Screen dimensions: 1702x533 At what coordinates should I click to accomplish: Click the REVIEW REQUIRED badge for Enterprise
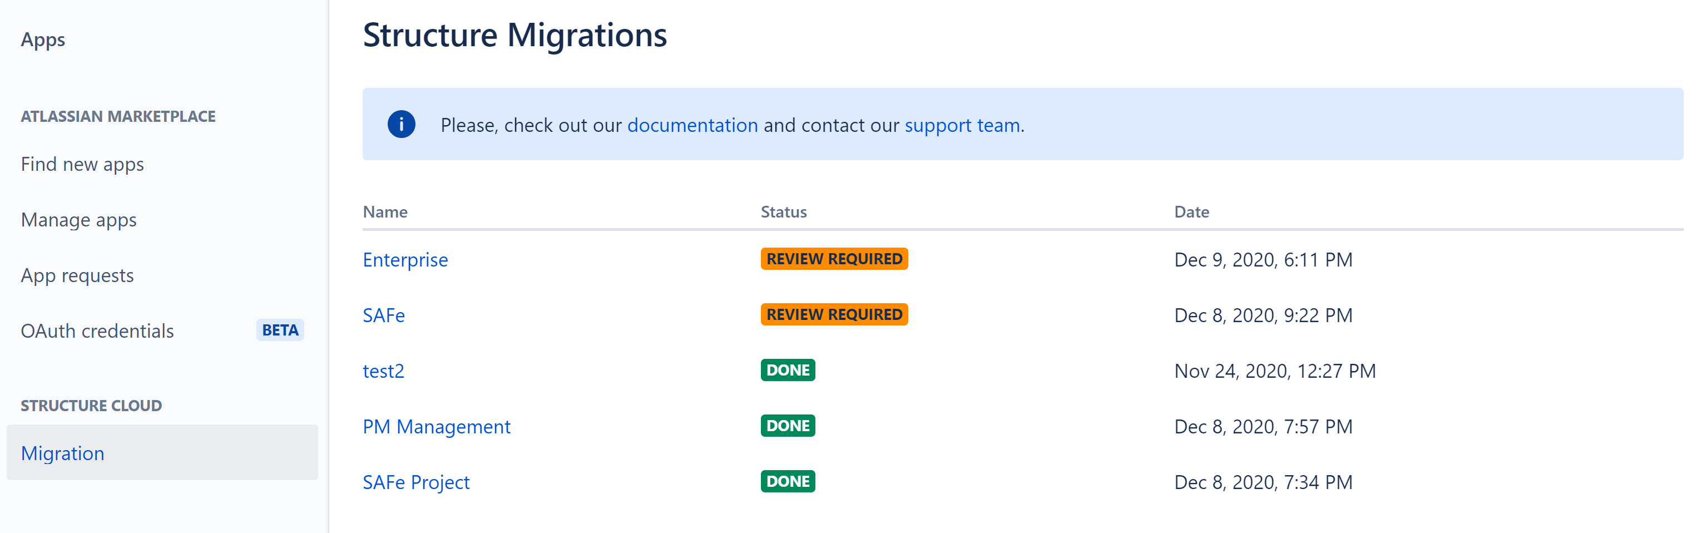pos(834,259)
